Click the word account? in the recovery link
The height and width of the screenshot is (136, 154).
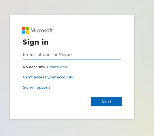tap(65, 77)
